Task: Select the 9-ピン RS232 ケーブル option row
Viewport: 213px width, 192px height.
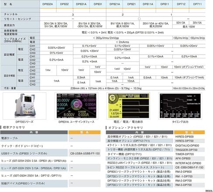Action: click(x=155, y=168)
